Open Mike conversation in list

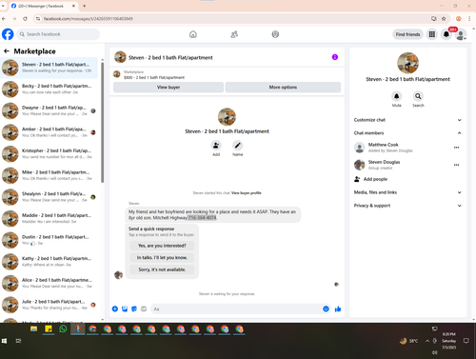click(50, 175)
